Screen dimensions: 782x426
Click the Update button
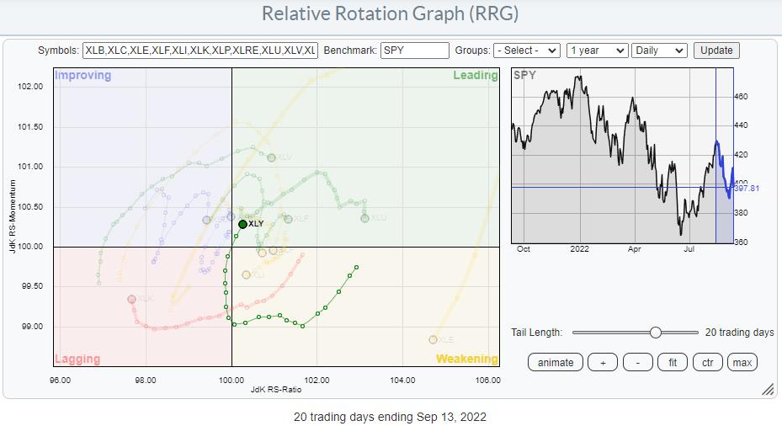(717, 51)
